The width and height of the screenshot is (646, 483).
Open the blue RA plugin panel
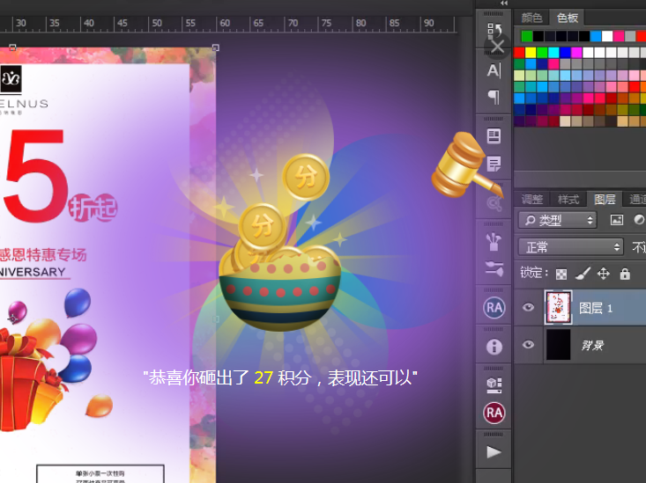(494, 307)
